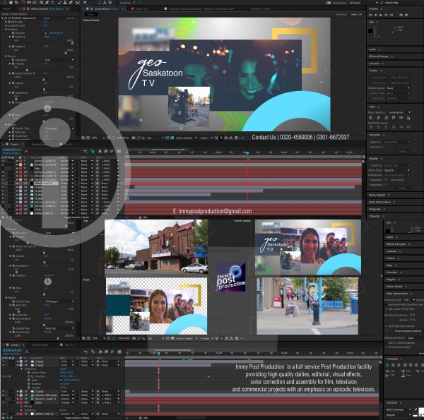Click the Frame Blending icon in the top timeline
The height and width of the screenshot is (420, 424).
pos(106,151)
